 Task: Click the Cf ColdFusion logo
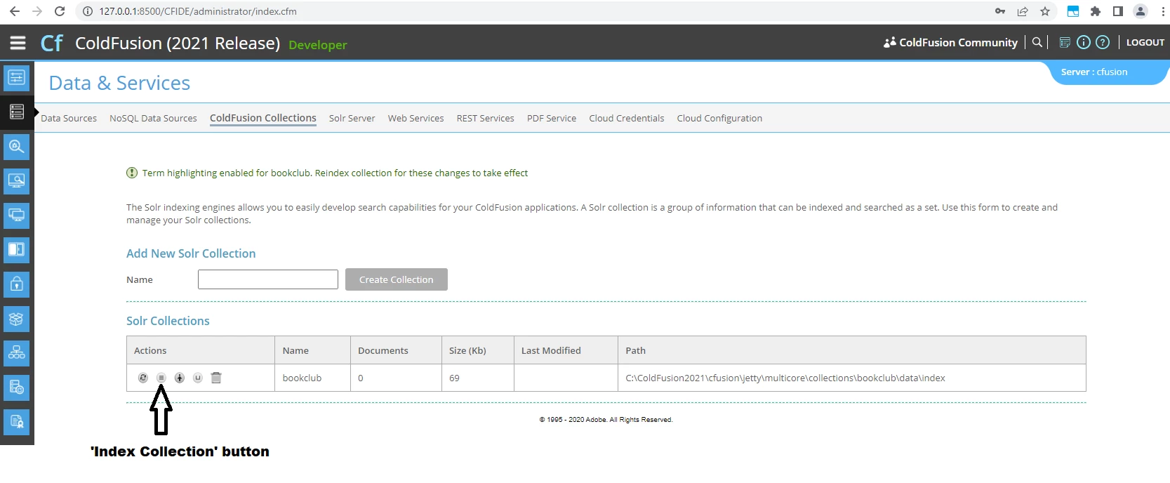point(52,43)
